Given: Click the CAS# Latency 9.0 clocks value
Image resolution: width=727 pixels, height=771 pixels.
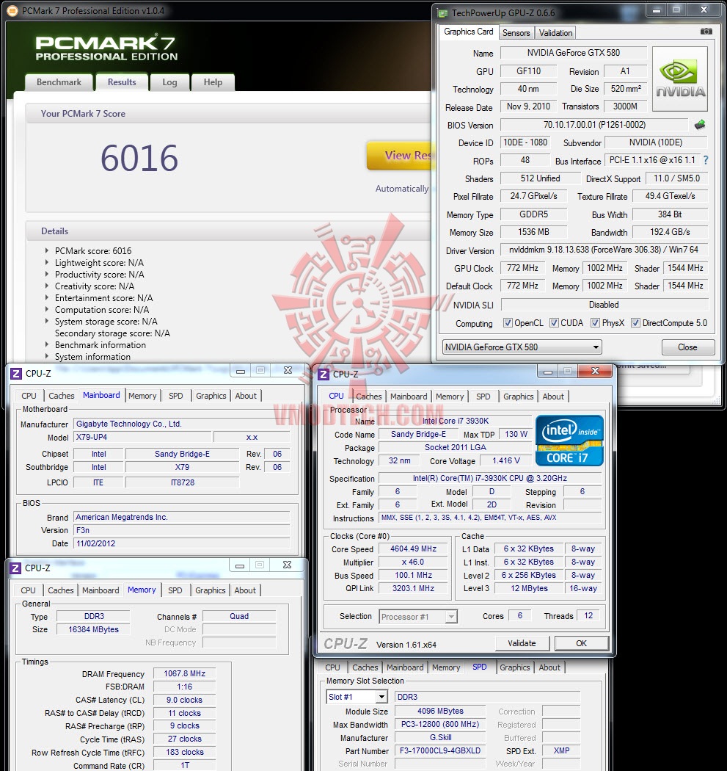Looking at the screenshot, I should [184, 701].
